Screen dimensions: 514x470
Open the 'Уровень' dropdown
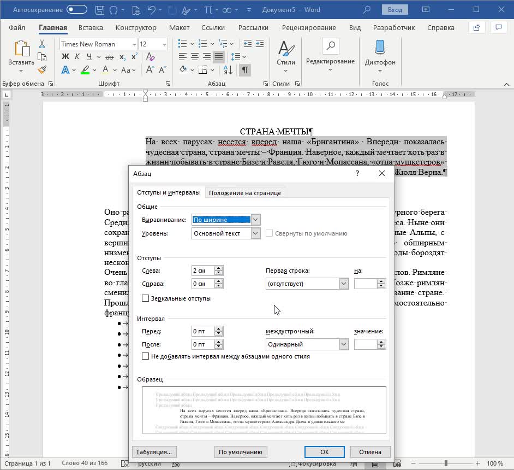coord(255,233)
